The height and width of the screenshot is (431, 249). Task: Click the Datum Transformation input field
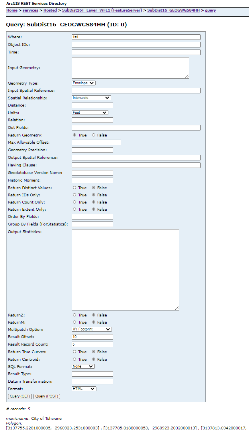[92, 382]
